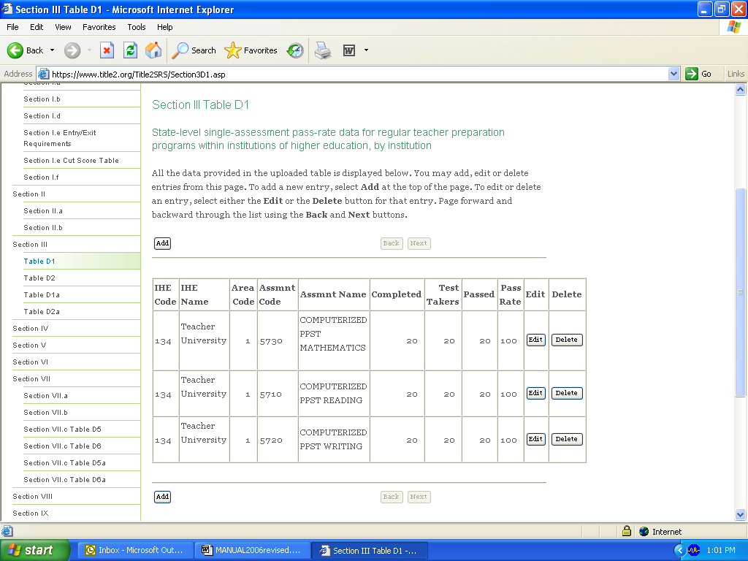Click the Back navigation arrow icon
The height and width of the screenshot is (561, 748).
[15, 50]
